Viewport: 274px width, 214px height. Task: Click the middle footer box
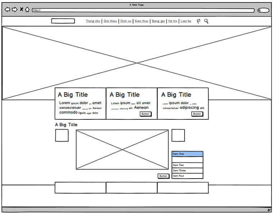click(x=132, y=188)
